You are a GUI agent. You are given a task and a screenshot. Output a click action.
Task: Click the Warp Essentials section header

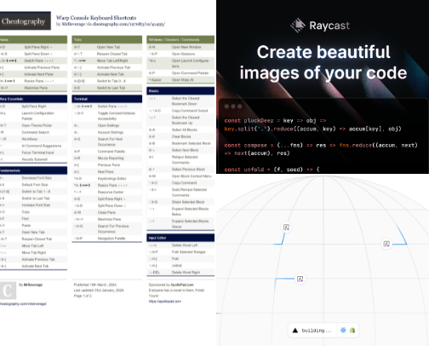click(x=33, y=99)
